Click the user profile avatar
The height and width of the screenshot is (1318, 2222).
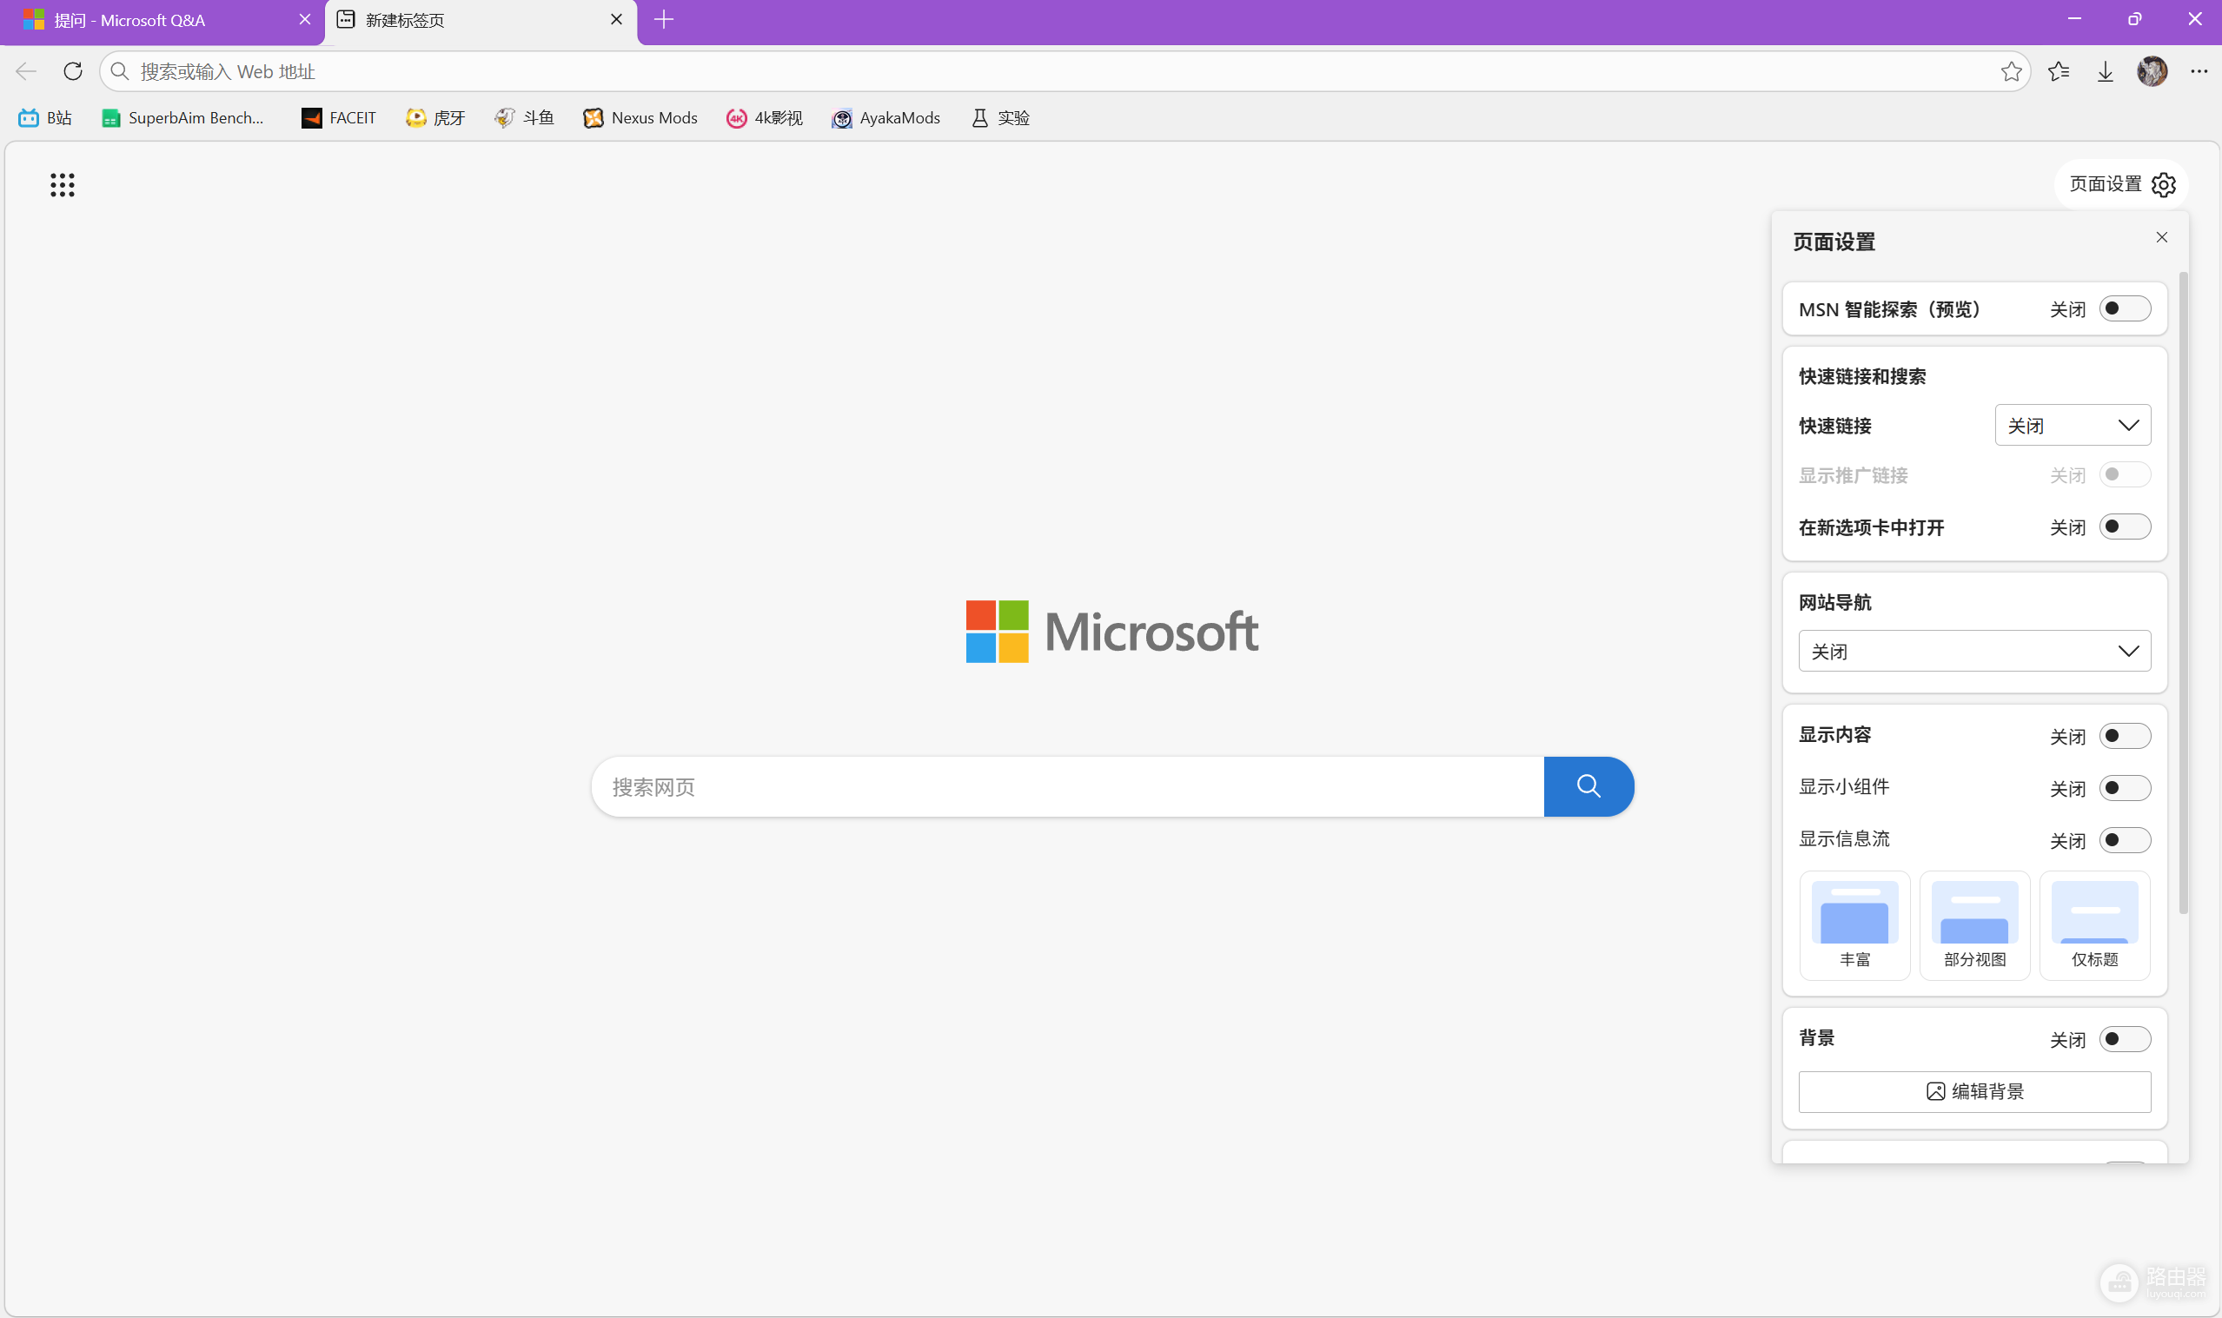2152,71
